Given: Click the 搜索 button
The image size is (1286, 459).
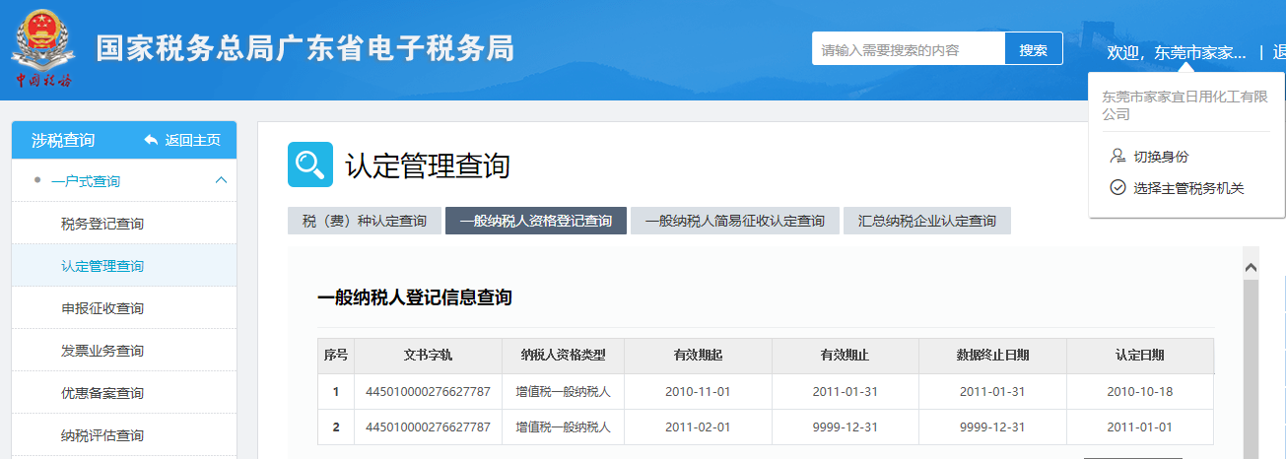Looking at the screenshot, I should coord(1033,49).
